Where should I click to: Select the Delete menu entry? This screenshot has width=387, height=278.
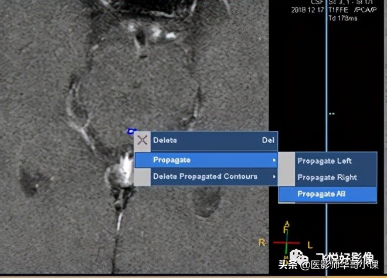165,141
